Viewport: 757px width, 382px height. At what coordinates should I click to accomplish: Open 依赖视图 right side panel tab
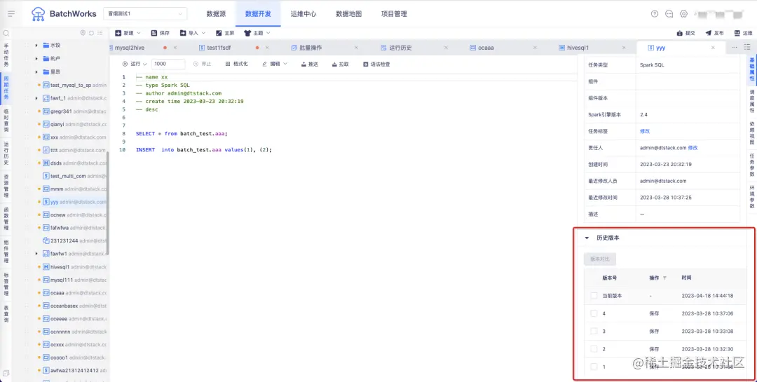click(751, 132)
